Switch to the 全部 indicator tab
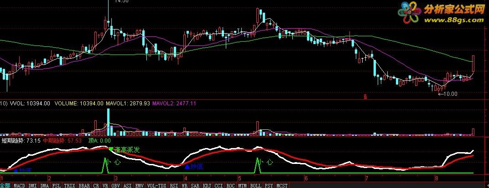Image resolution: width=489 pixels, height=188 pixels. pyautogui.click(x=5, y=186)
